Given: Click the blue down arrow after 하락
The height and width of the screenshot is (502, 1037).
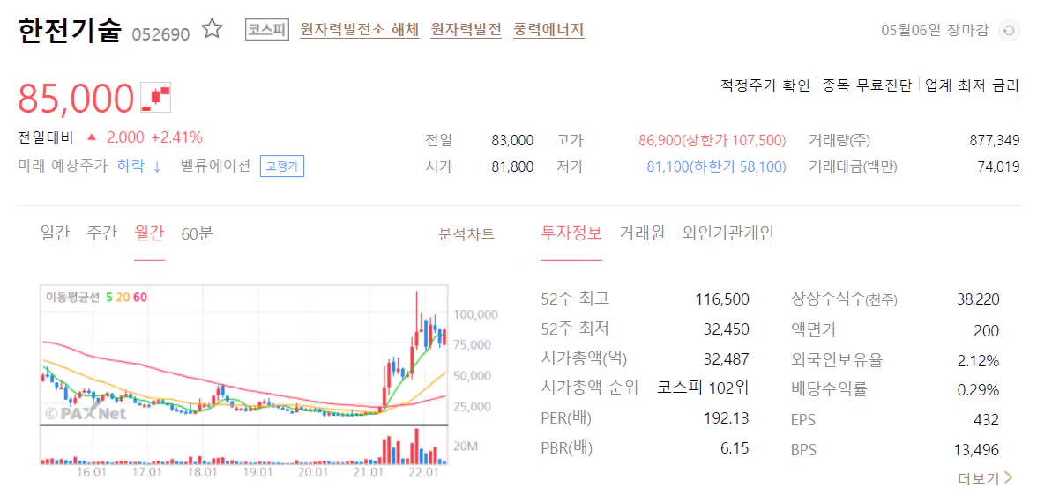Looking at the screenshot, I should tap(157, 166).
